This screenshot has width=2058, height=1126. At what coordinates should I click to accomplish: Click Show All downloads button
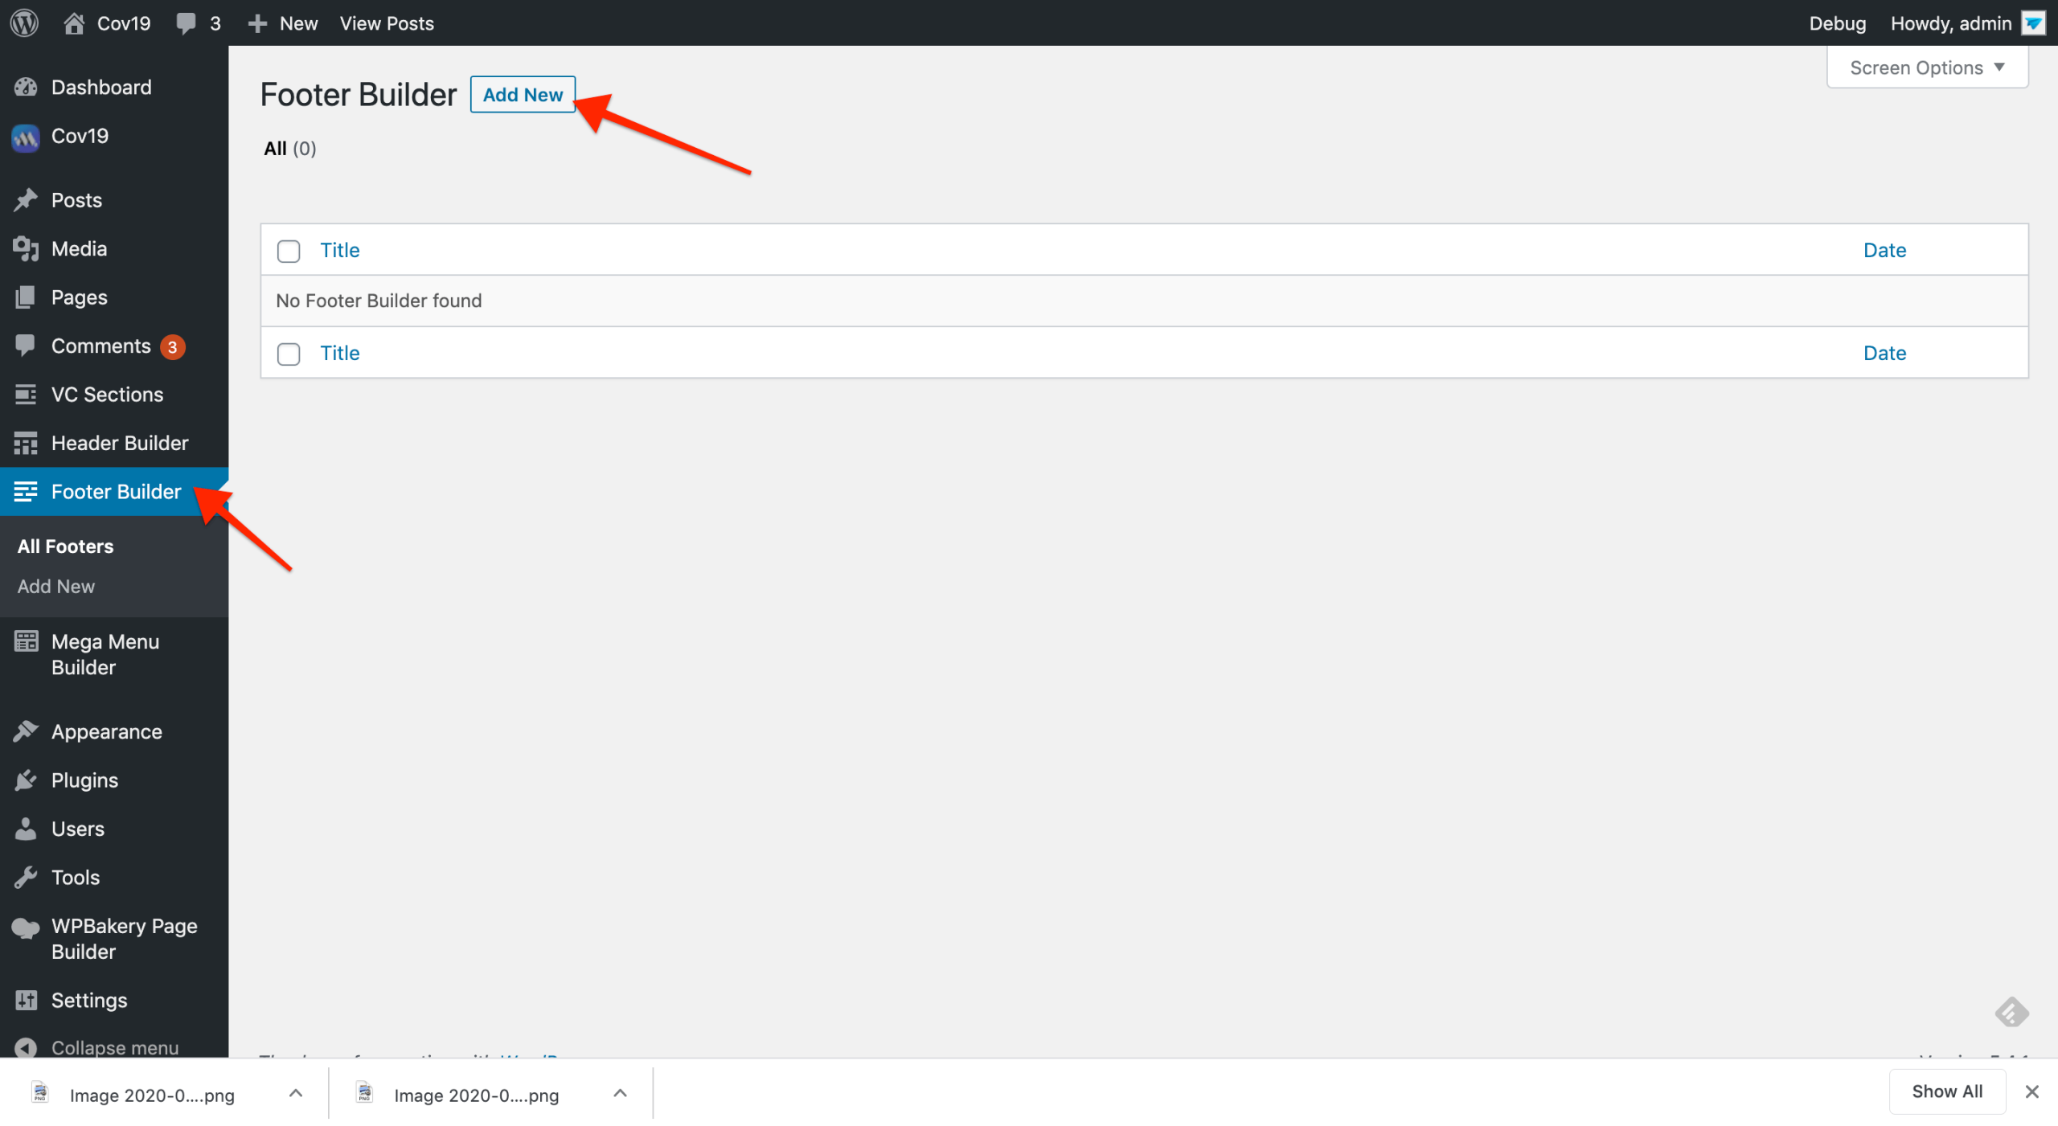tap(1947, 1091)
